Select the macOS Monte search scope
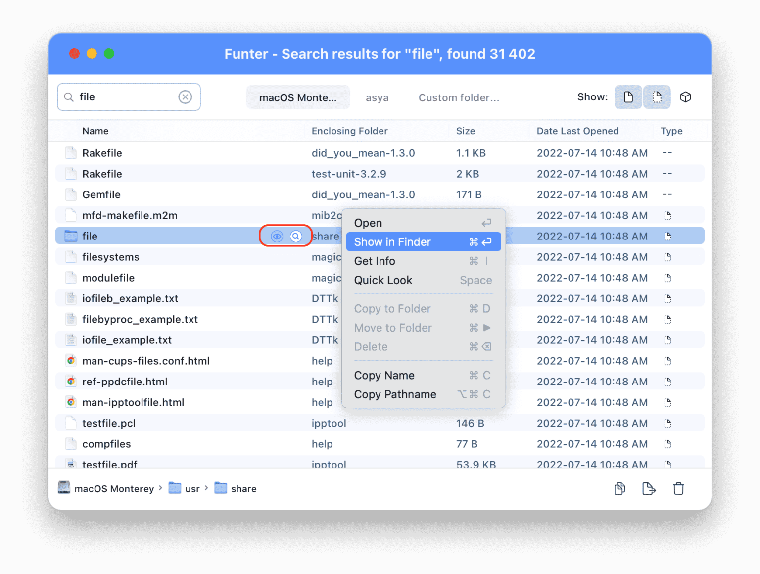This screenshot has width=760, height=574. tap(298, 97)
